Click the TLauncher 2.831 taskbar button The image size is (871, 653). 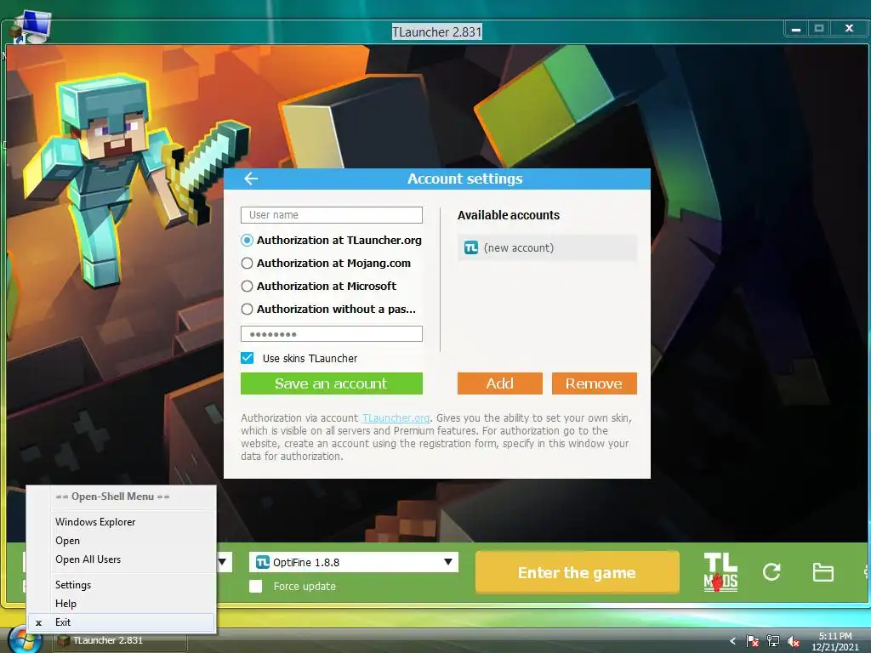click(120, 641)
